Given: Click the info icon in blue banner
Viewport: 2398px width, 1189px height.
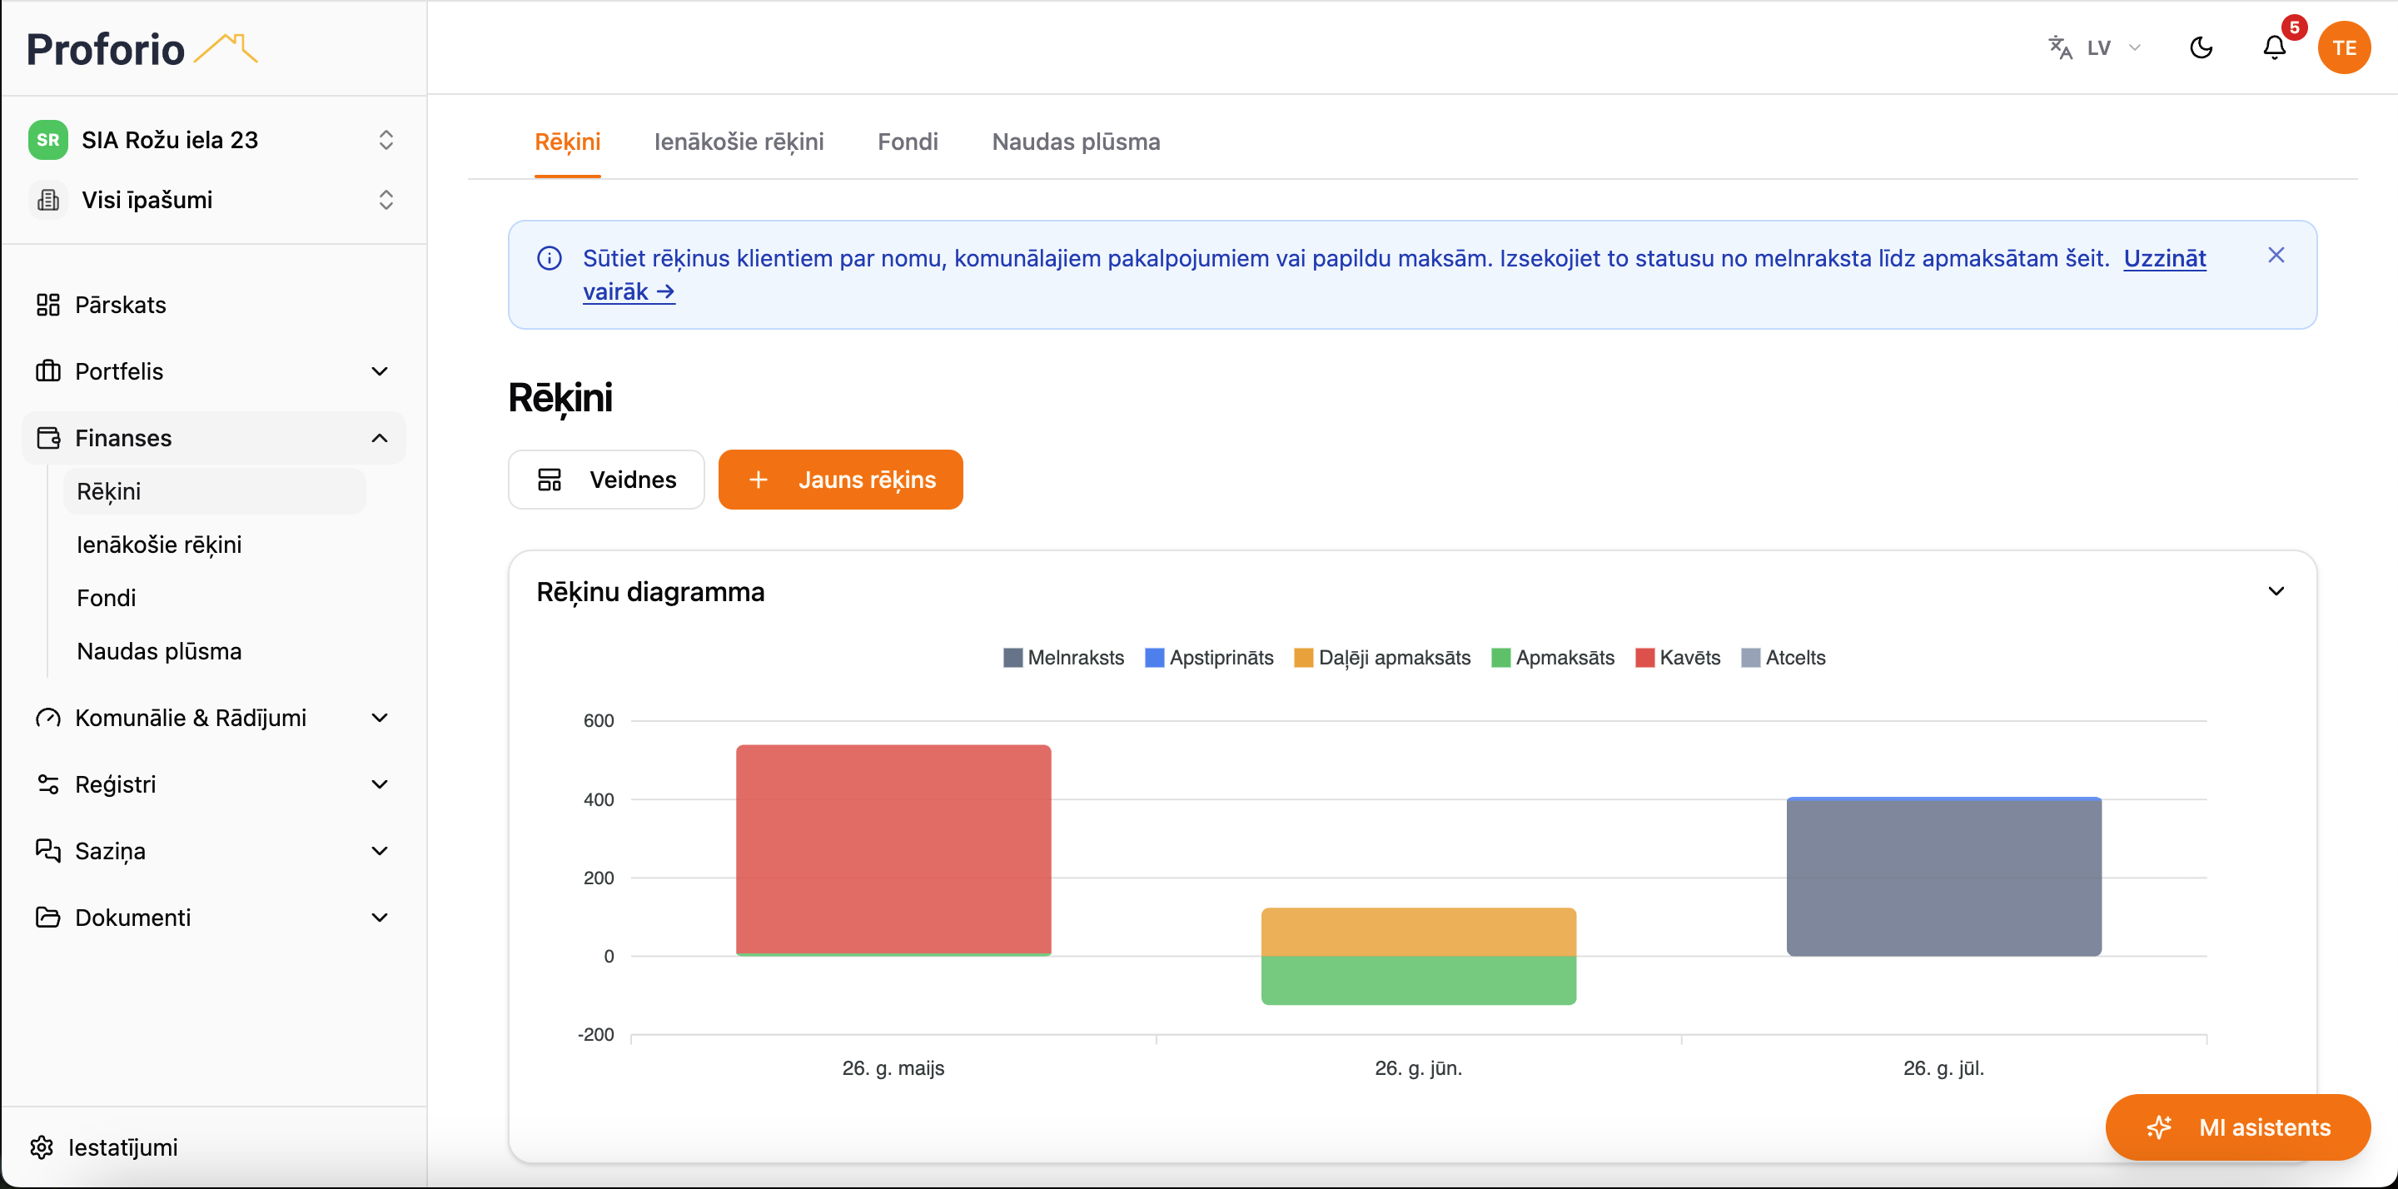Looking at the screenshot, I should (x=550, y=258).
